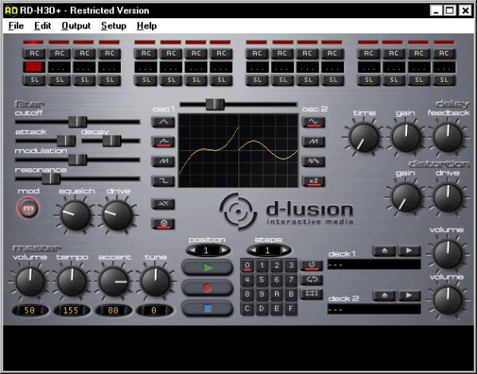Viewport: 477px width, 374px height.
Task: Select step 0 on the keypad
Action: coord(247,265)
